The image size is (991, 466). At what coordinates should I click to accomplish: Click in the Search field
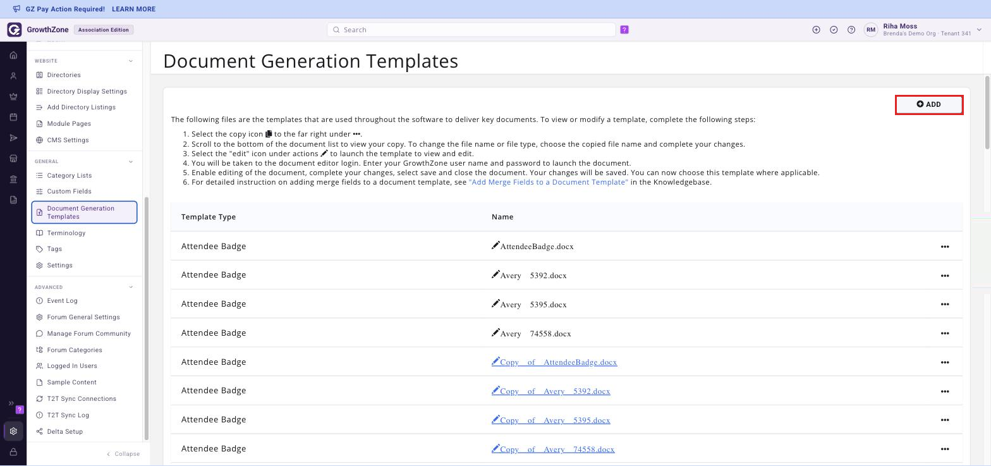click(471, 30)
